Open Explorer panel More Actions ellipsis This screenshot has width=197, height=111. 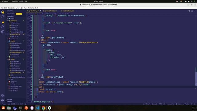(23, 11)
